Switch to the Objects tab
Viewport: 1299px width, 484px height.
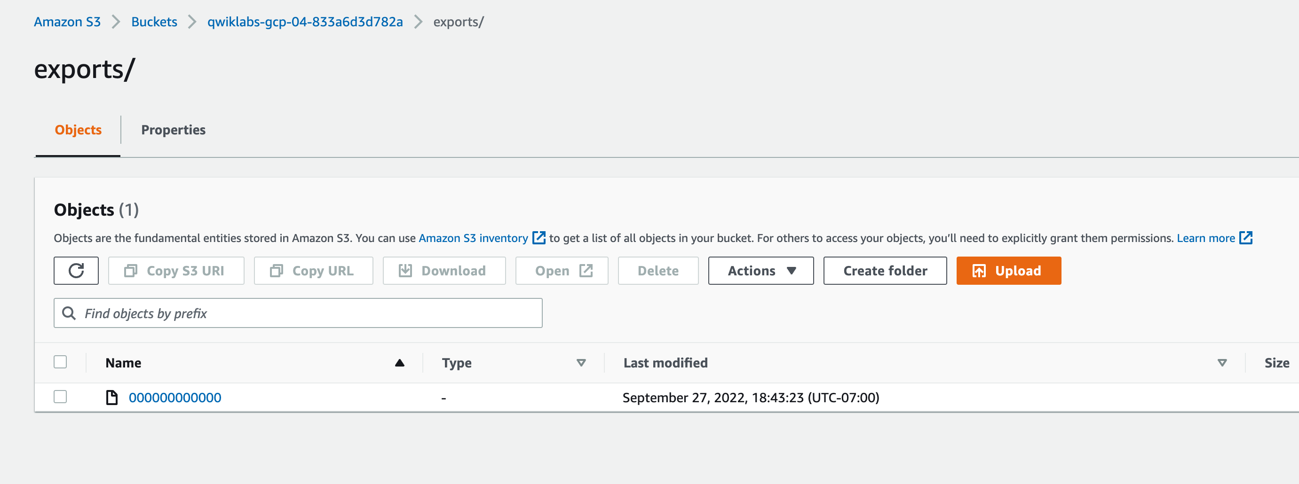[78, 130]
